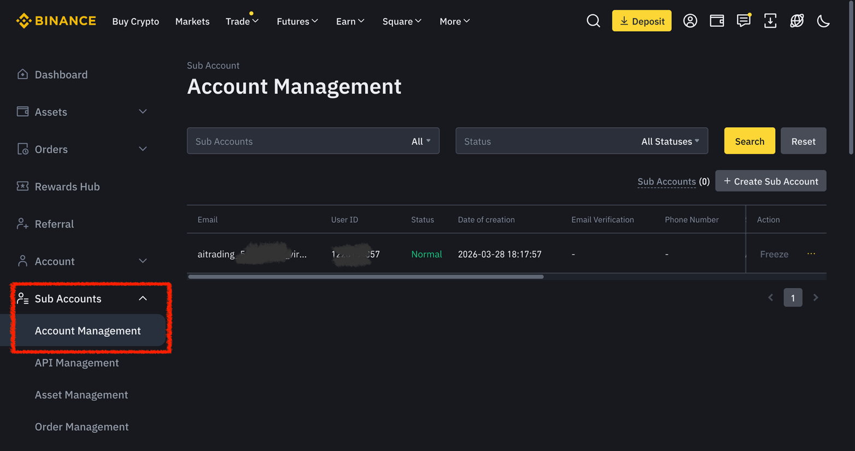The height and width of the screenshot is (451, 855).
Task: Click the Phone Number column header
Action: pyautogui.click(x=692, y=219)
